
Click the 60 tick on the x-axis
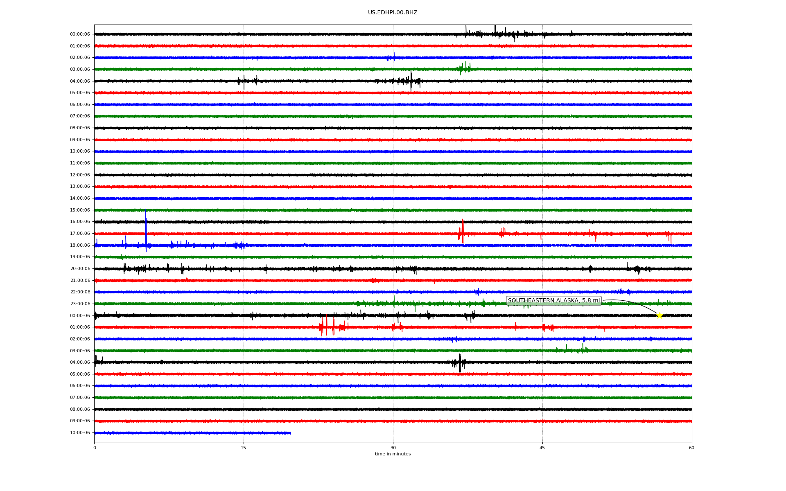click(x=691, y=448)
